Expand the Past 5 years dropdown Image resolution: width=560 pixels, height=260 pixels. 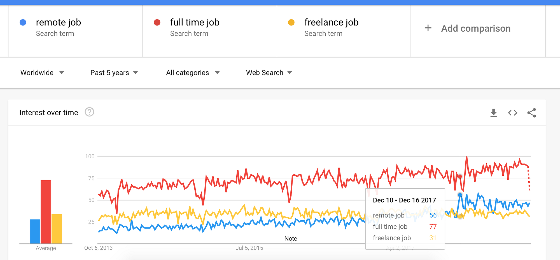pos(114,73)
